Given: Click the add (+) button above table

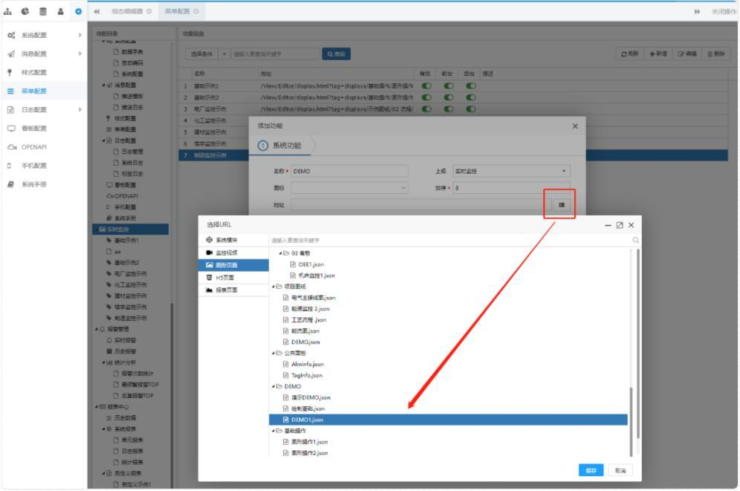Looking at the screenshot, I should point(658,53).
